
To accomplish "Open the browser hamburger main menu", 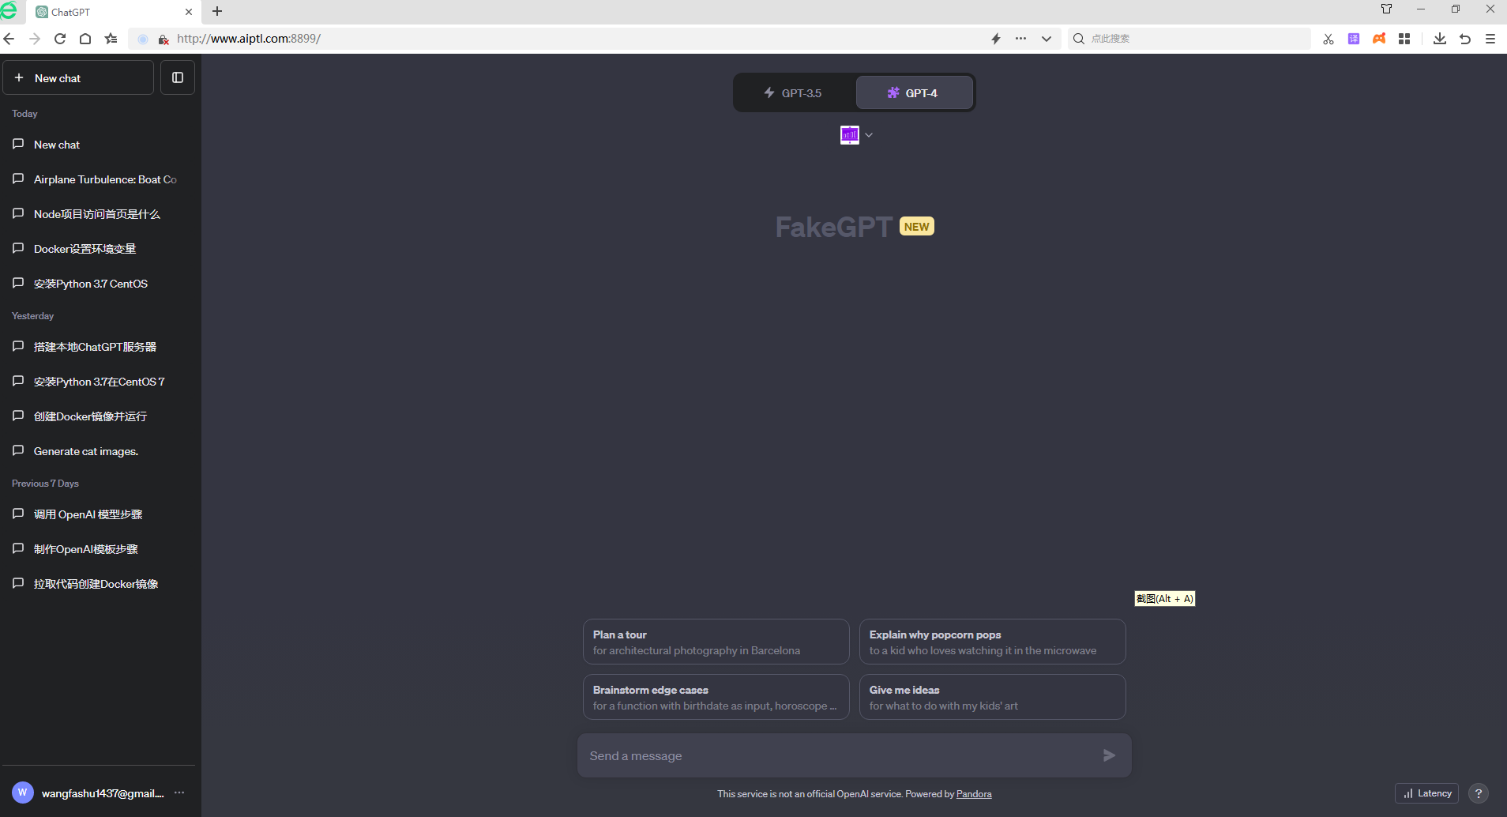I will click(1490, 39).
